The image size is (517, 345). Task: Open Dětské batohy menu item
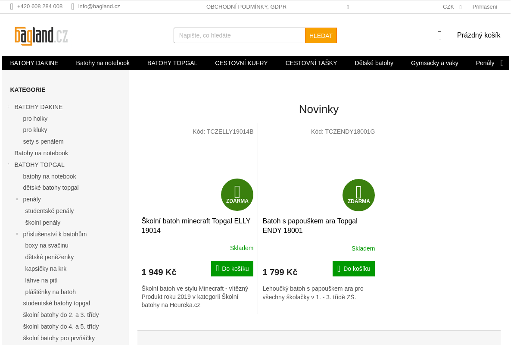374,63
